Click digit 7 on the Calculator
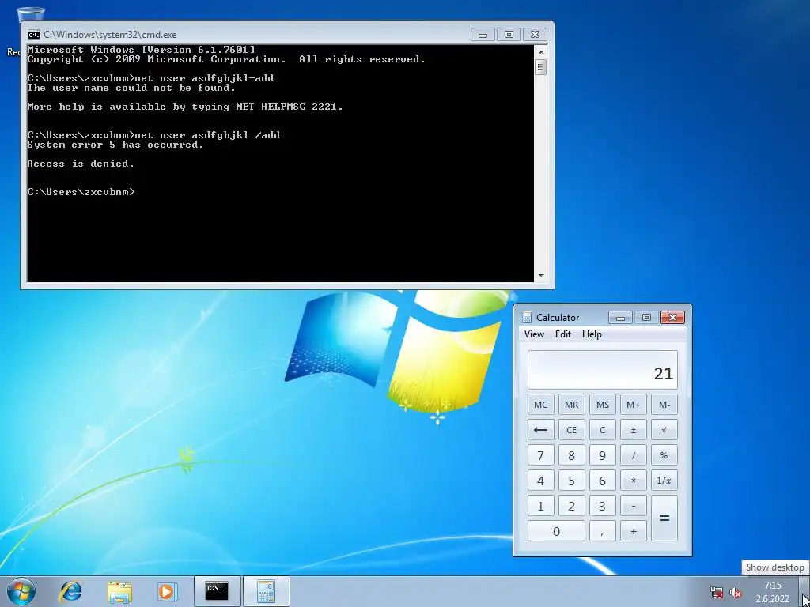 pyautogui.click(x=540, y=455)
